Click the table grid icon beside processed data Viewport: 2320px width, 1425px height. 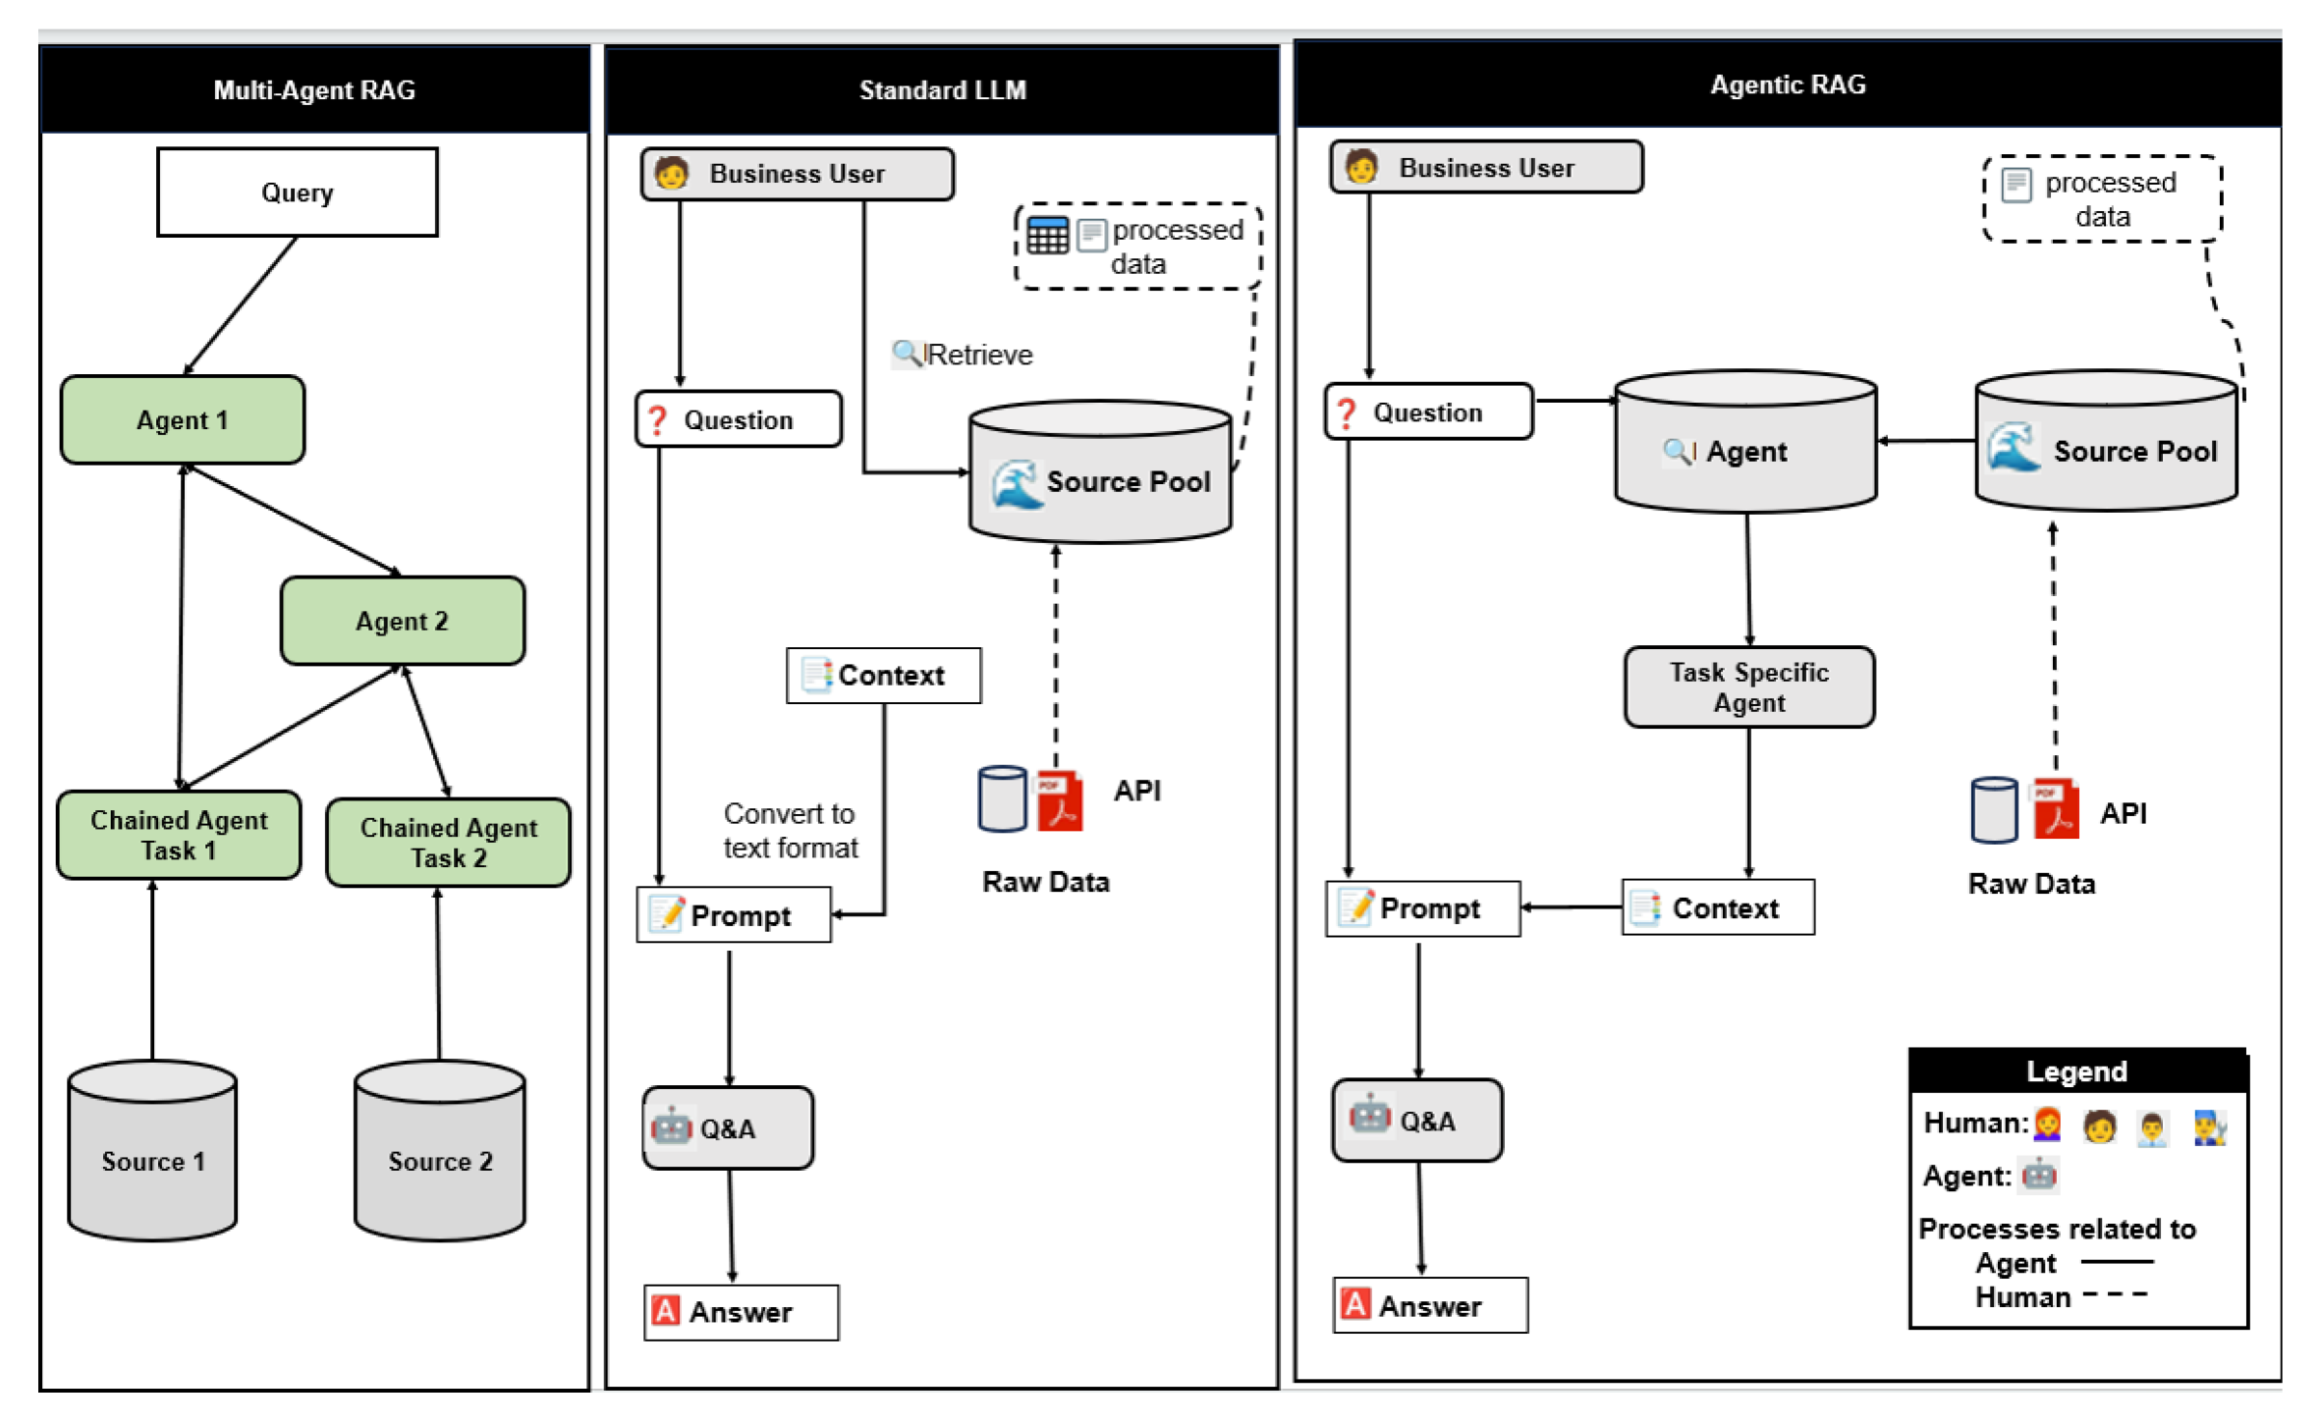click(1047, 236)
